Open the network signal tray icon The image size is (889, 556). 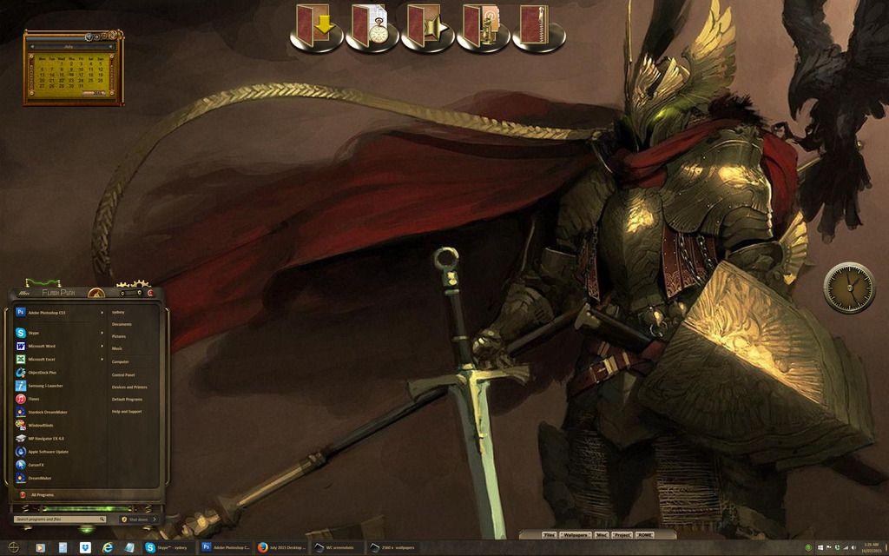[x=845, y=548]
